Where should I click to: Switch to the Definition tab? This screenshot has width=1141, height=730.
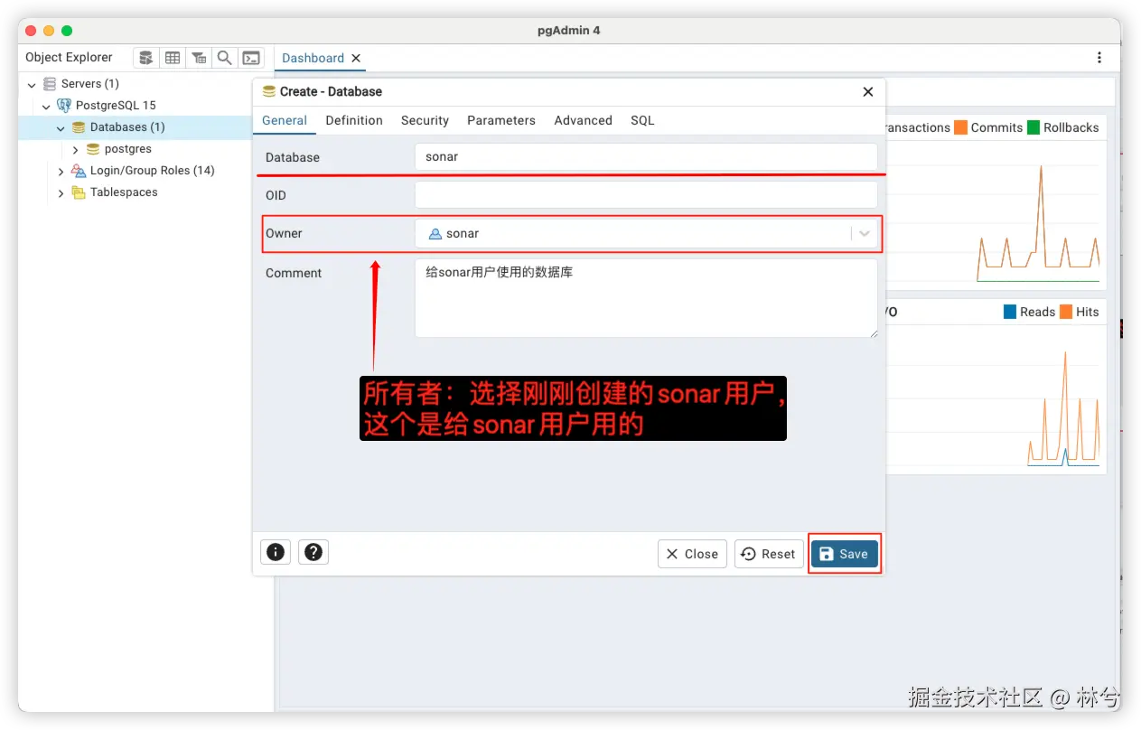coord(354,120)
